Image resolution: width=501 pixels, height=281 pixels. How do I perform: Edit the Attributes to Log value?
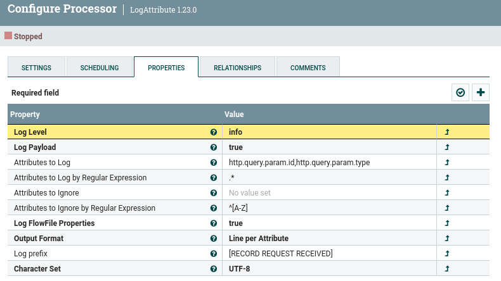tap(329, 163)
